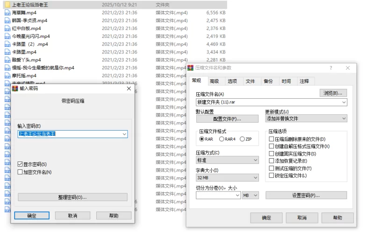
Task: Click the 输入密码 password input field
Action: (69, 134)
